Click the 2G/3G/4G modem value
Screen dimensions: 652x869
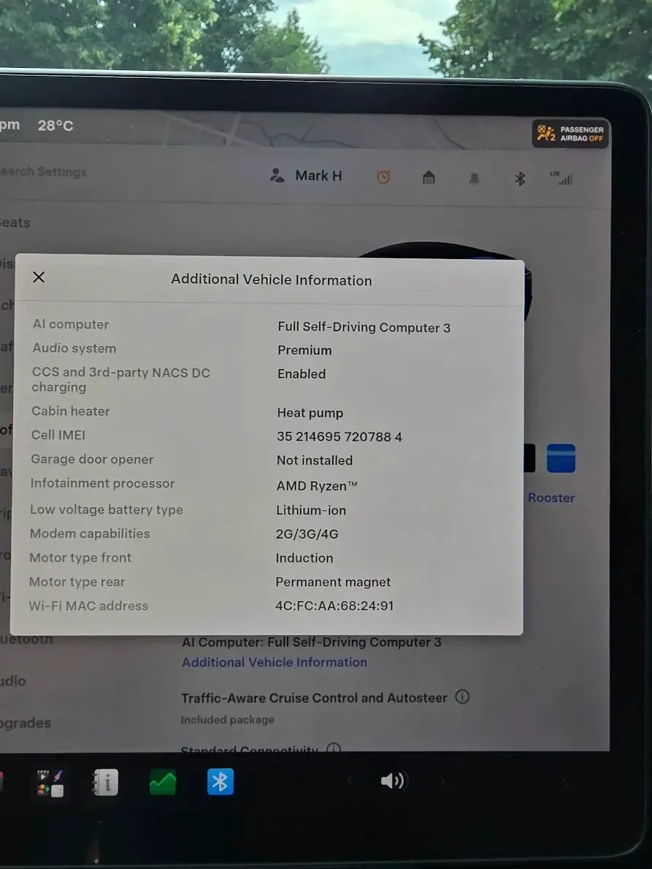(307, 534)
